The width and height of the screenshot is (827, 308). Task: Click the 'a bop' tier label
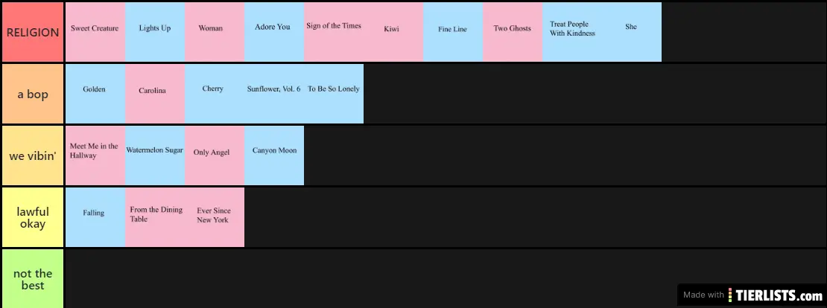tap(33, 94)
